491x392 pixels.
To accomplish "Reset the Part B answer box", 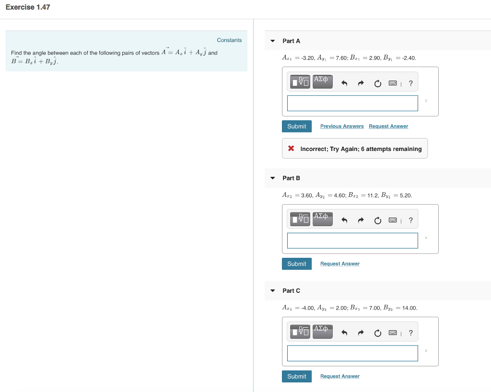I will click(378, 220).
